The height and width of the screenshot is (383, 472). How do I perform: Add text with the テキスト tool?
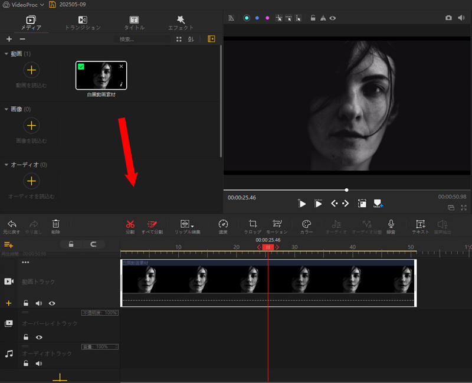[x=420, y=225]
